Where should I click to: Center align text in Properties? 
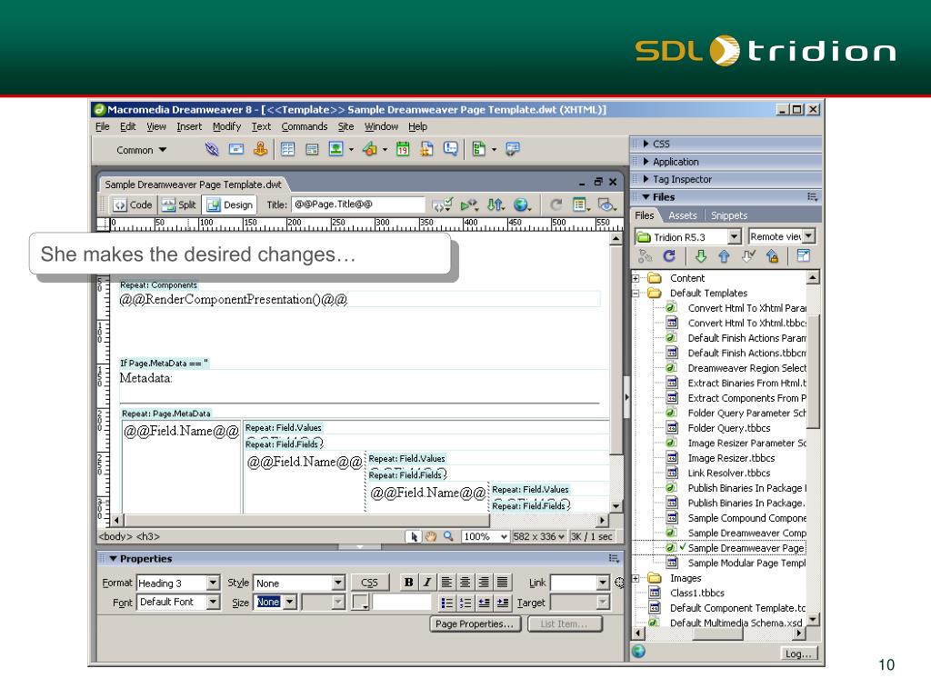(x=465, y=583)
